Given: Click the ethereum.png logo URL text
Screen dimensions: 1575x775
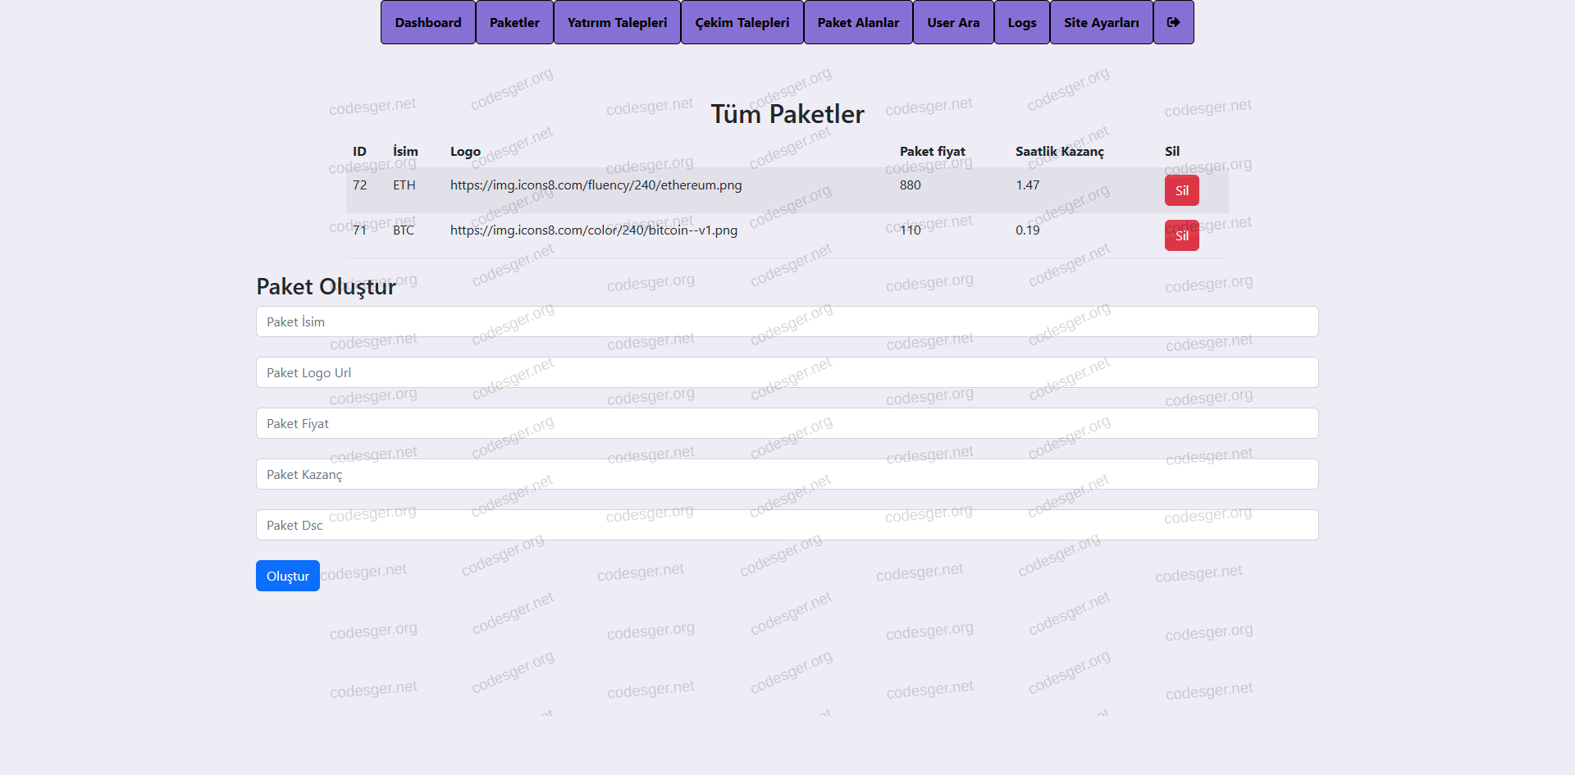Looking at the screenshot, I should 596,185.
